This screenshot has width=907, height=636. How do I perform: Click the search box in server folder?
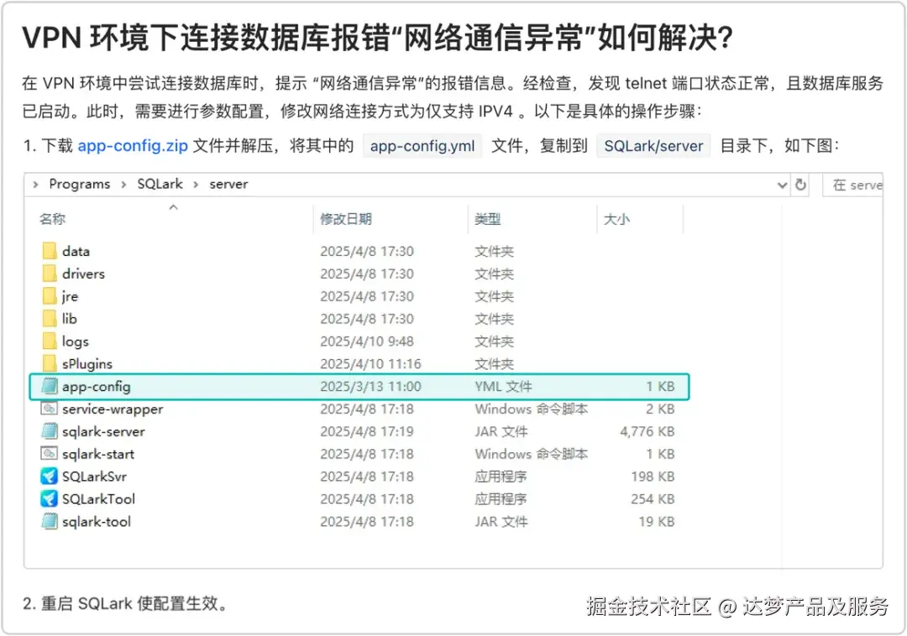click(x=853, y=185)
